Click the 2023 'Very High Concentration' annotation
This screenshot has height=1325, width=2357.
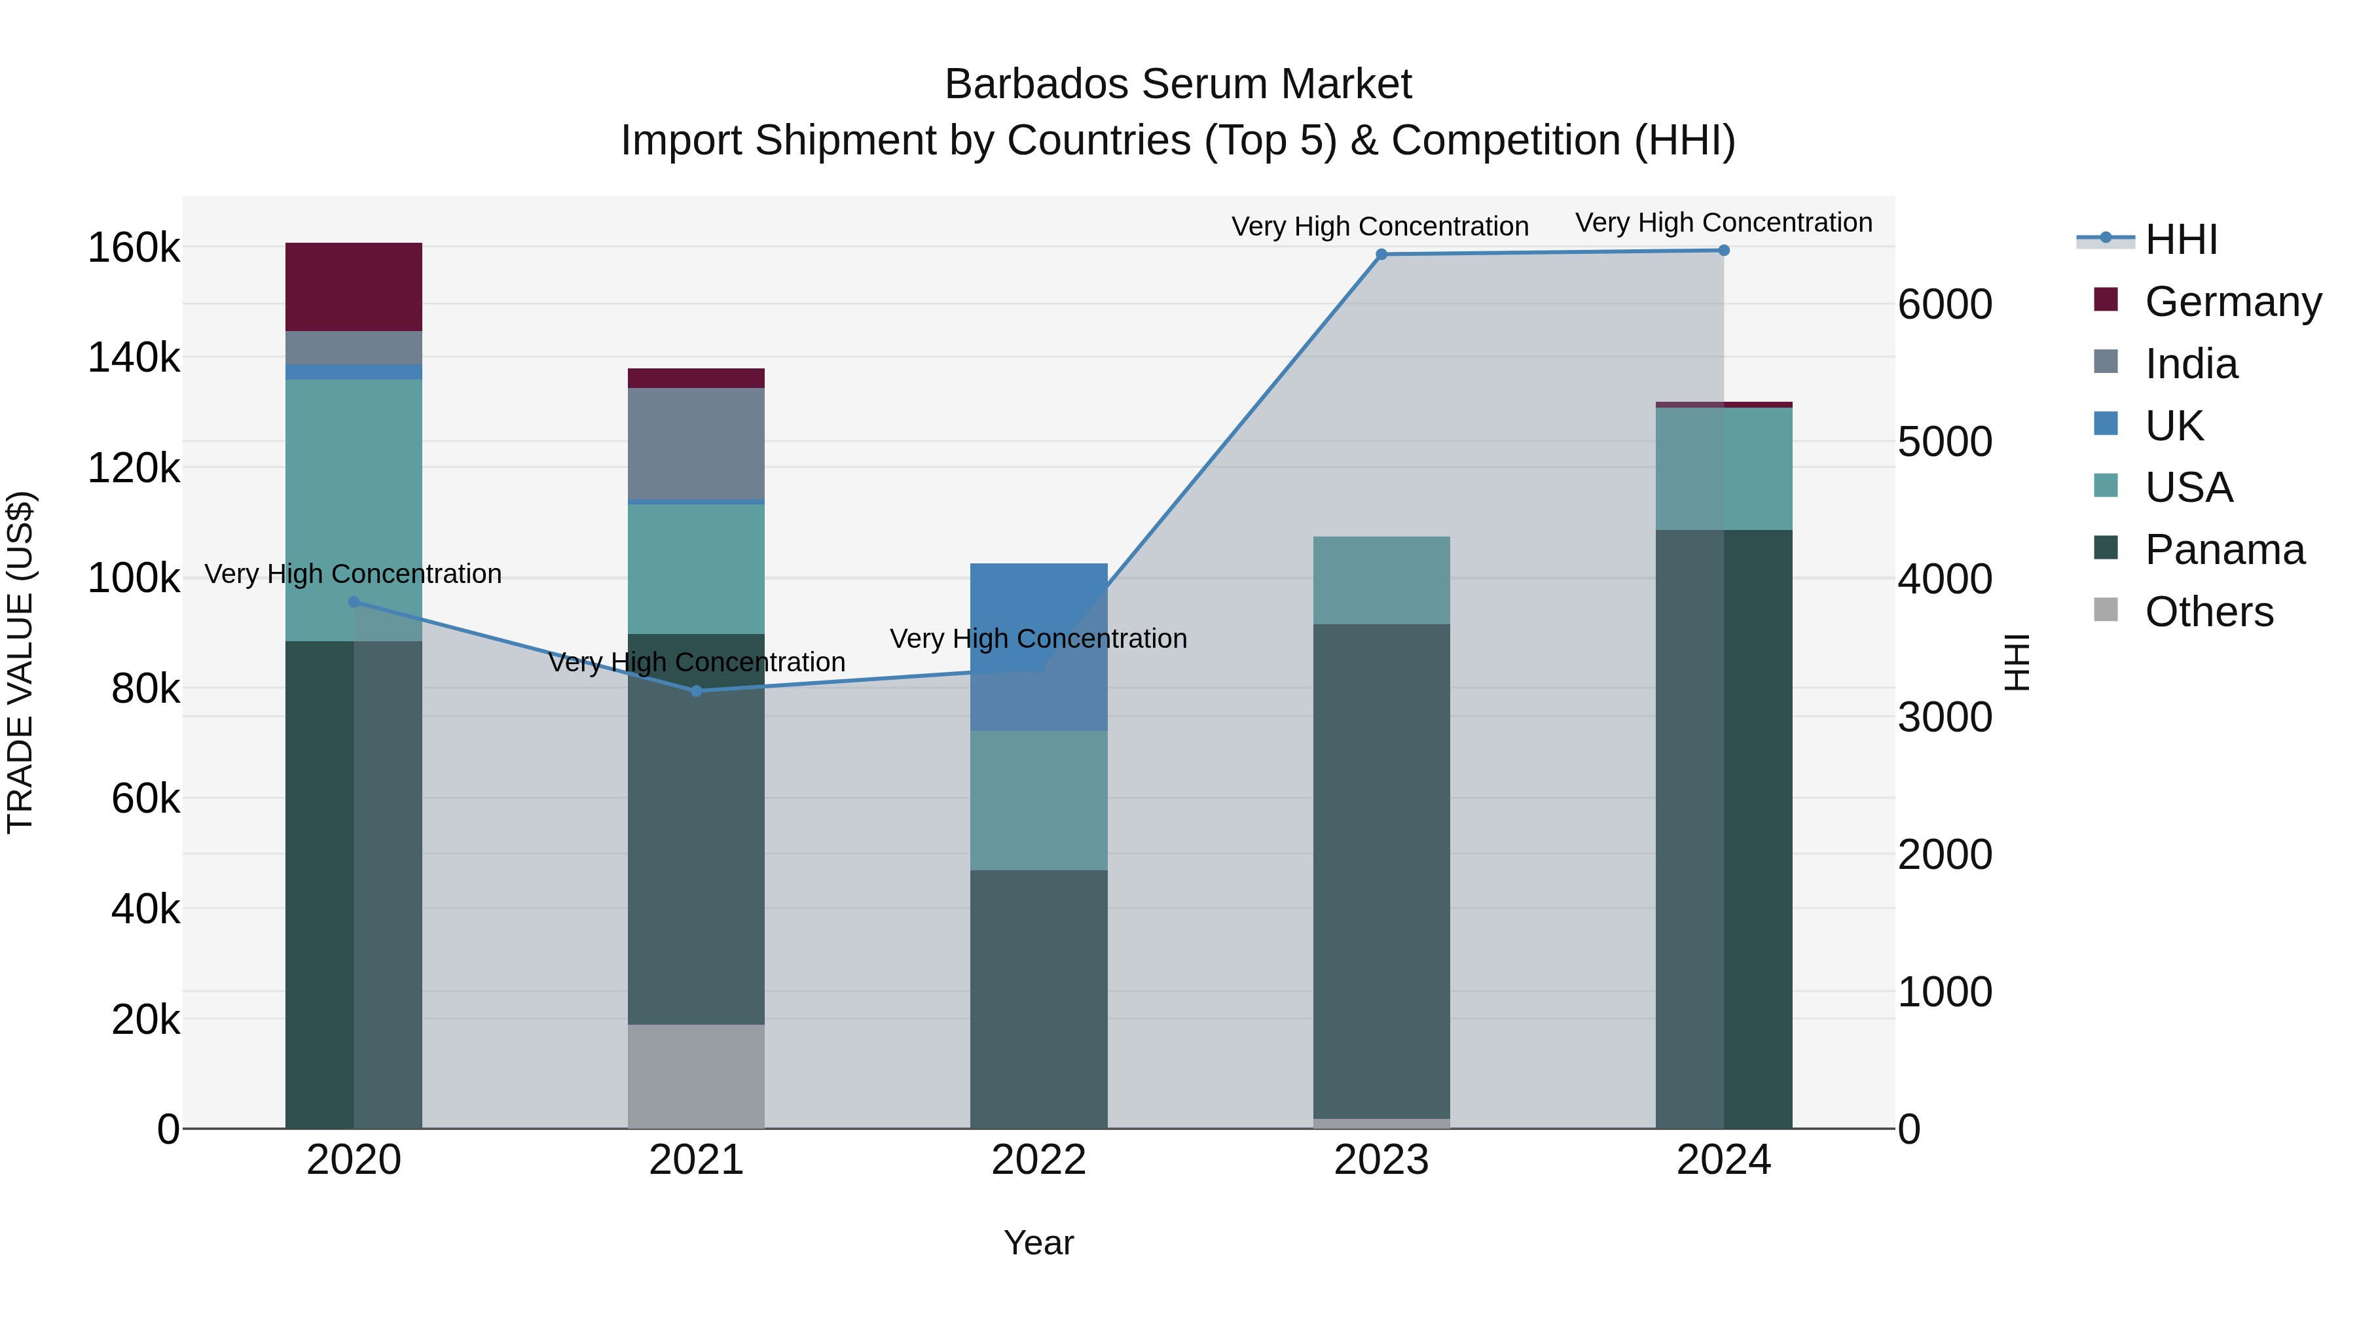(x=1379, y=226)
